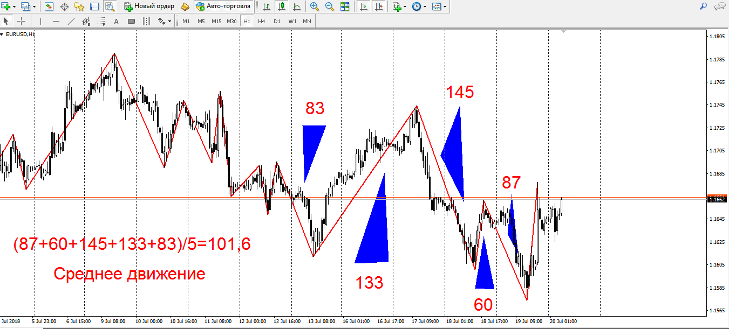Image resolution: width=729 pixels, height=329 pixels.
Task: Select the text 'A' tool
Action: (117, 21)
